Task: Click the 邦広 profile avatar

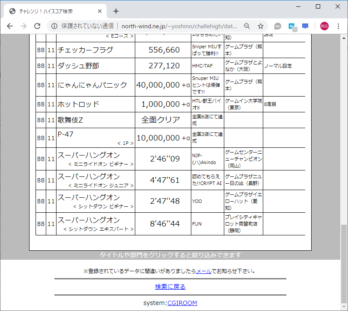Action: pos(324,26)
